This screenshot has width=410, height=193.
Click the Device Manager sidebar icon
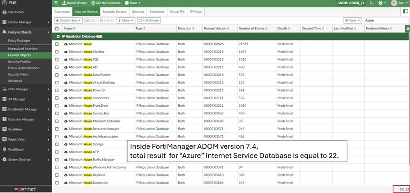click(x=4, y=22)
